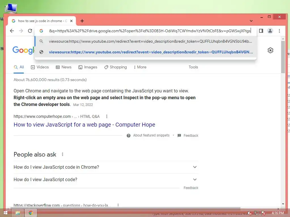The height and width of the screenshot is (217, 290).
Task: Open the Chrome three-dot menu
Action: 279,31
